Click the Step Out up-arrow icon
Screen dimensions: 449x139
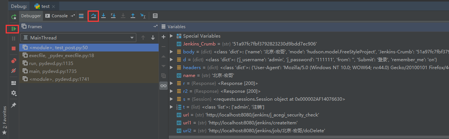(133, 16)
